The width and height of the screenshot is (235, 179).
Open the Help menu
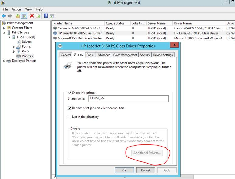pyautogui.click(x=39, y=9)
